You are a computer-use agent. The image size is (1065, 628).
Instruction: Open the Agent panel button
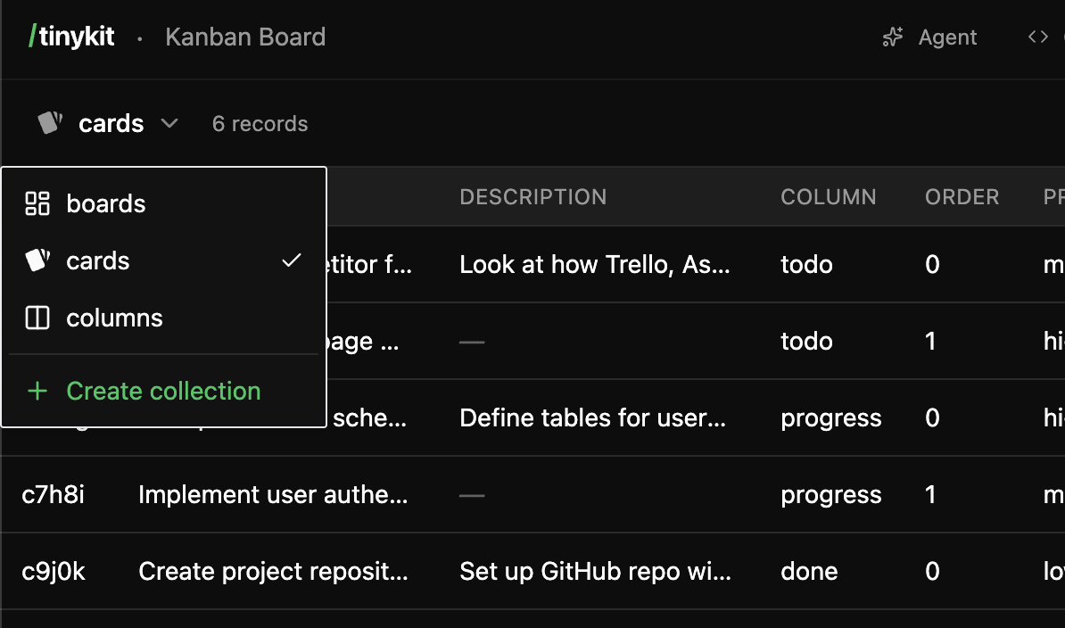click(929, 37)
